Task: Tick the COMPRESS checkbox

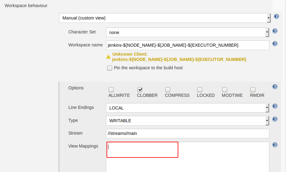Action: pyautogui.click(x=168, y=90)
